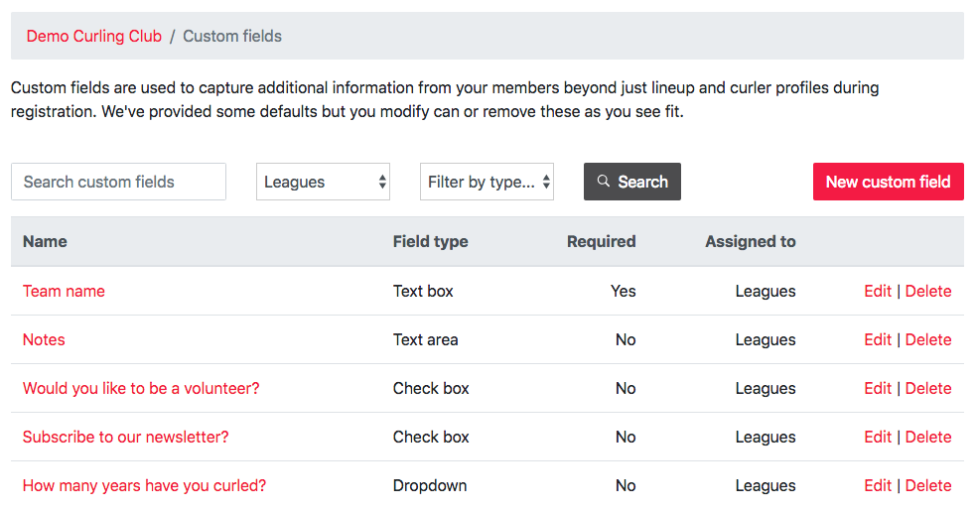Open the Team name custom field
This screenshot has width=976, height=511.
pos(64,292)
